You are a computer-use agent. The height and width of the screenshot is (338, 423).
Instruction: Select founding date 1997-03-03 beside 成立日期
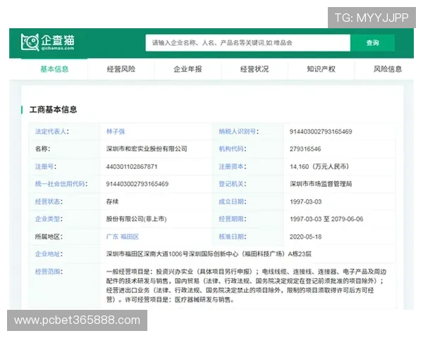(306, 201)
